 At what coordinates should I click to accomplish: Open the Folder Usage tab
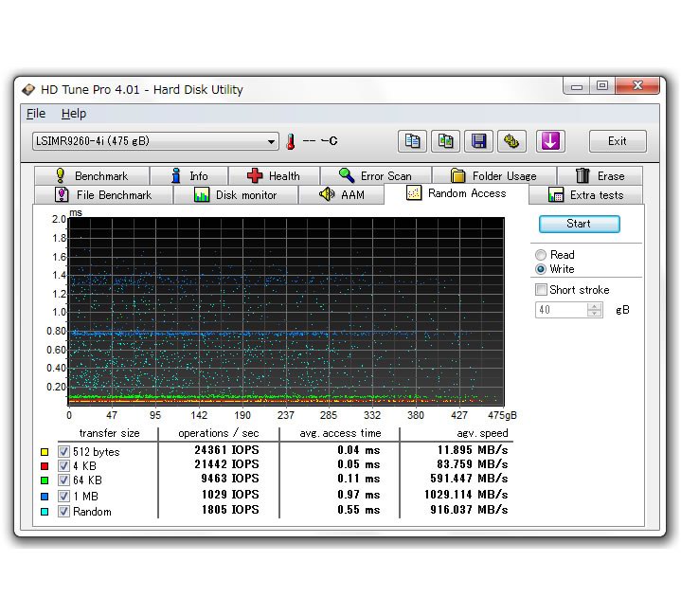(x=493, y=175)
